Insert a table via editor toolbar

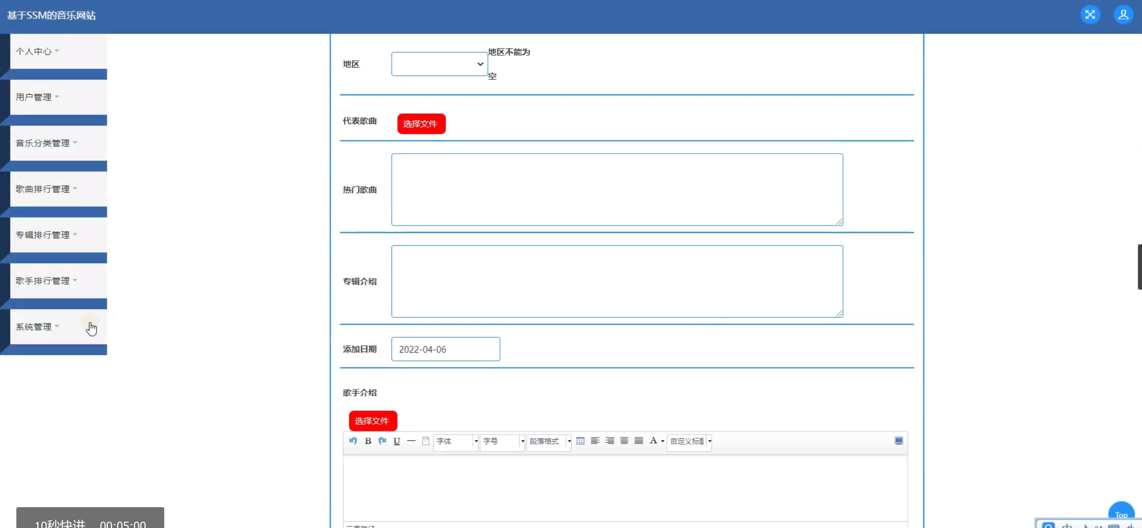point(580,441)
